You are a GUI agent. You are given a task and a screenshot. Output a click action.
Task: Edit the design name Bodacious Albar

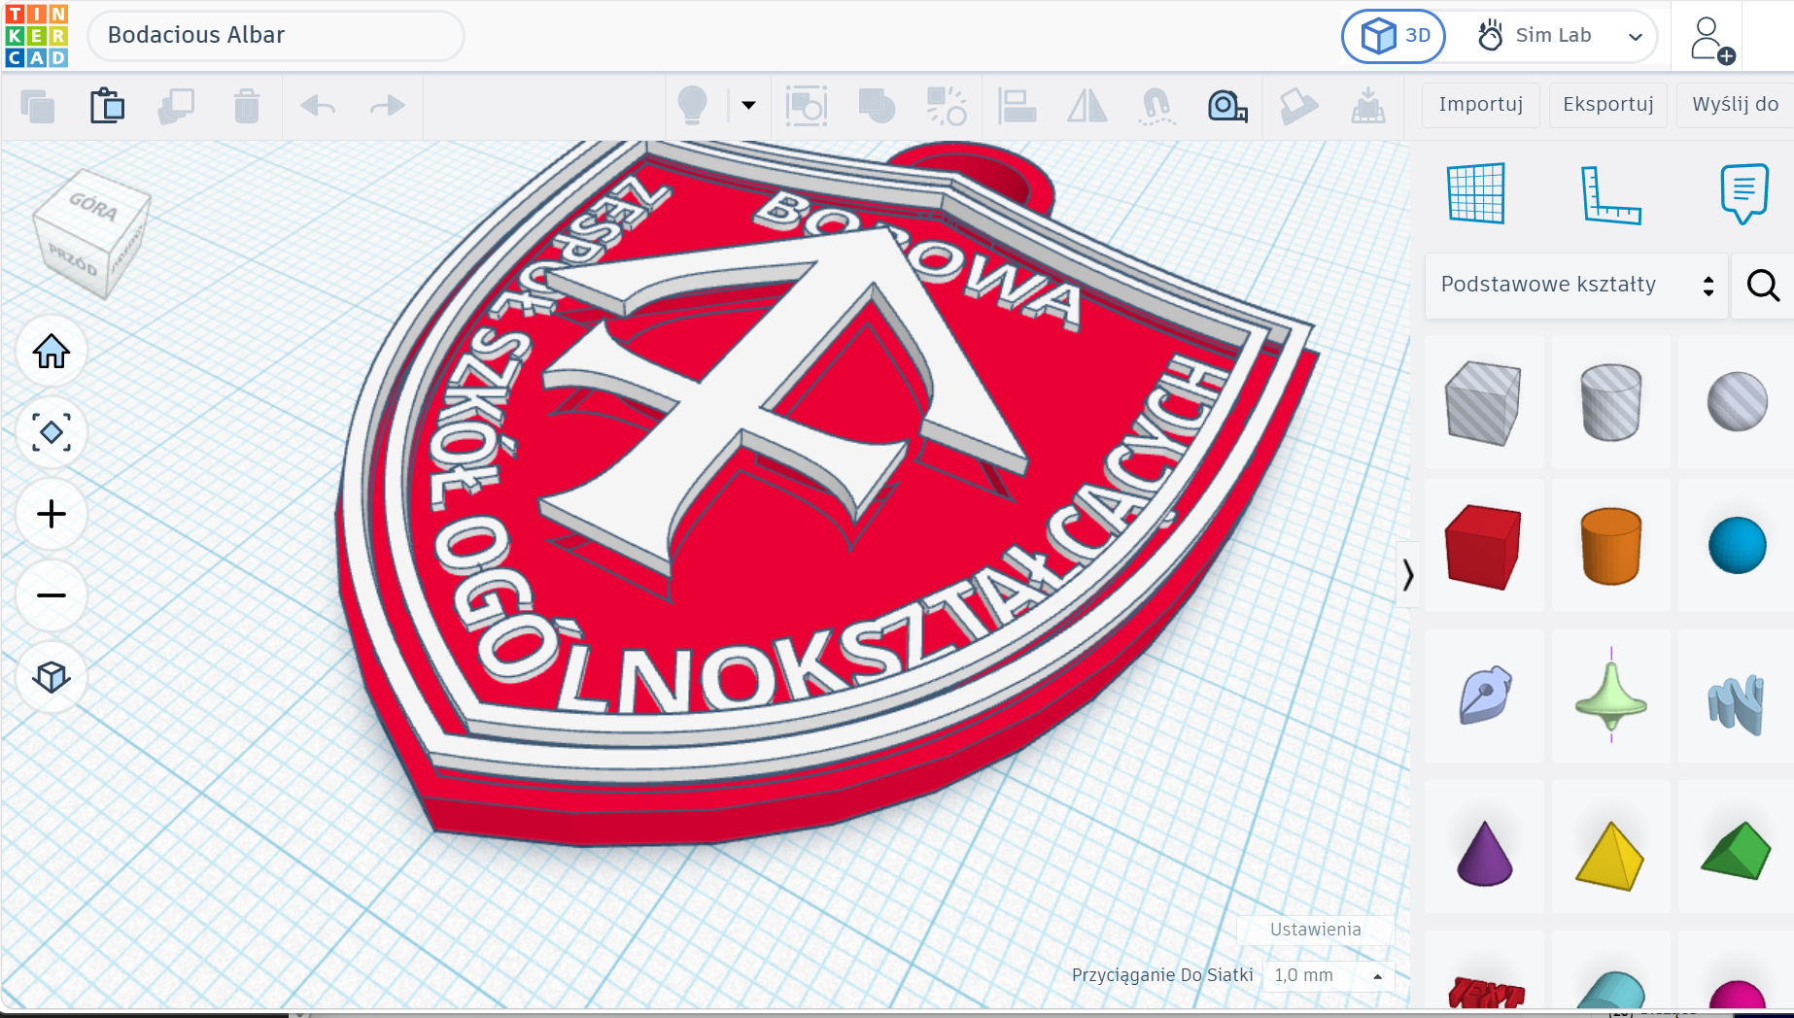click(276, 35)
